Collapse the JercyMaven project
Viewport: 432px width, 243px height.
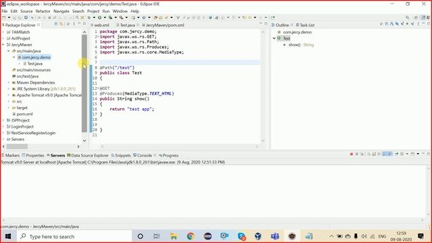click(3, 45)
